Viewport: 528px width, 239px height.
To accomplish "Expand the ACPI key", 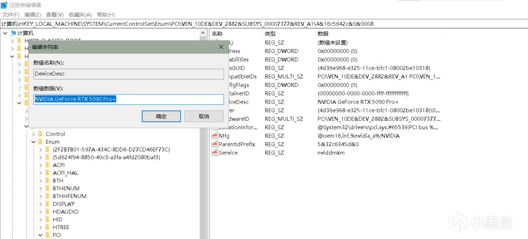I will pos(41,165).
